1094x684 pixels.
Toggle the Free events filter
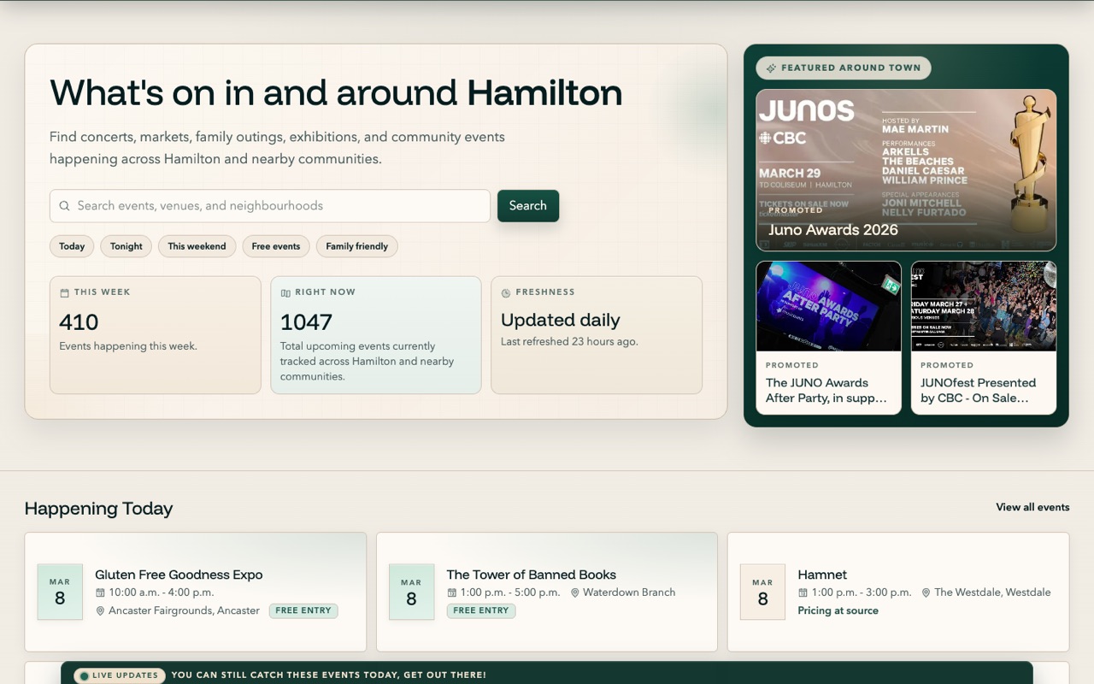pyautogui.click(x=275, y=246)
